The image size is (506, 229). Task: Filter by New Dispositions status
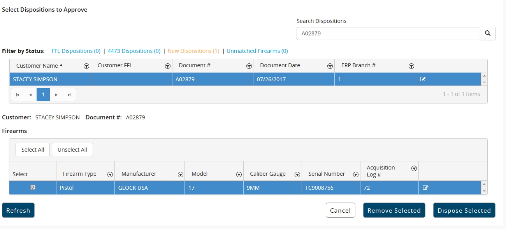193,51
